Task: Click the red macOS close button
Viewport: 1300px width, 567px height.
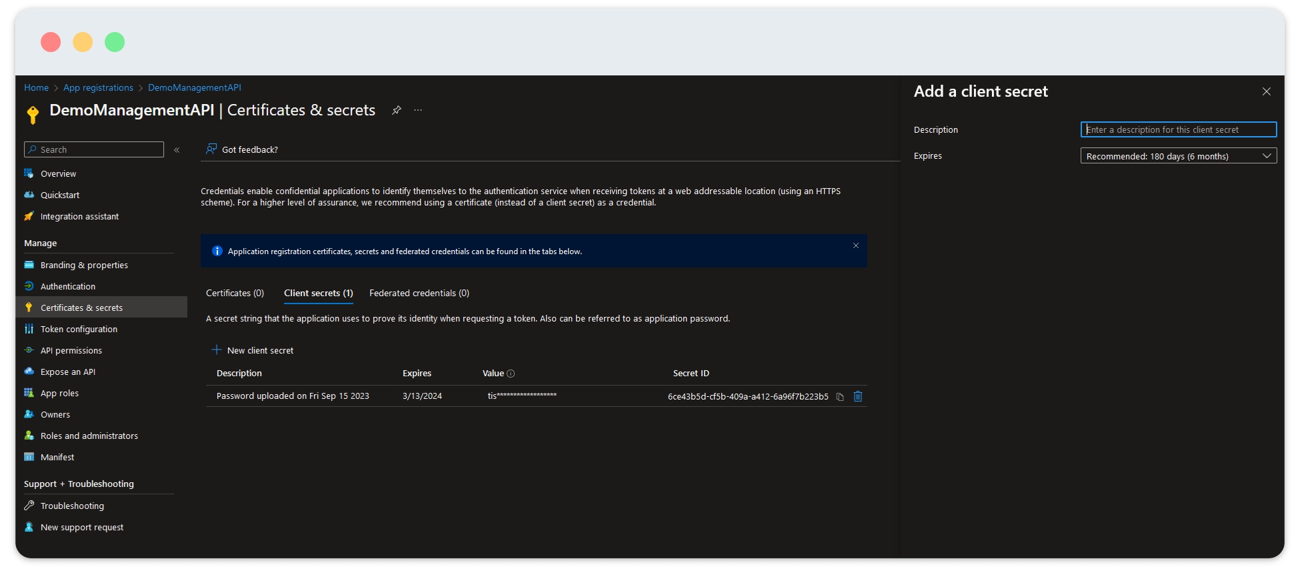Action: coord(51,42)
